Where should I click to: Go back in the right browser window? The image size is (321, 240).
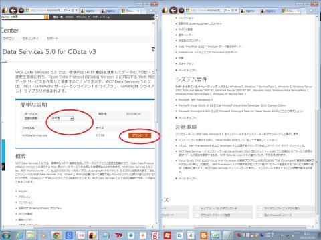click(173, 11)
